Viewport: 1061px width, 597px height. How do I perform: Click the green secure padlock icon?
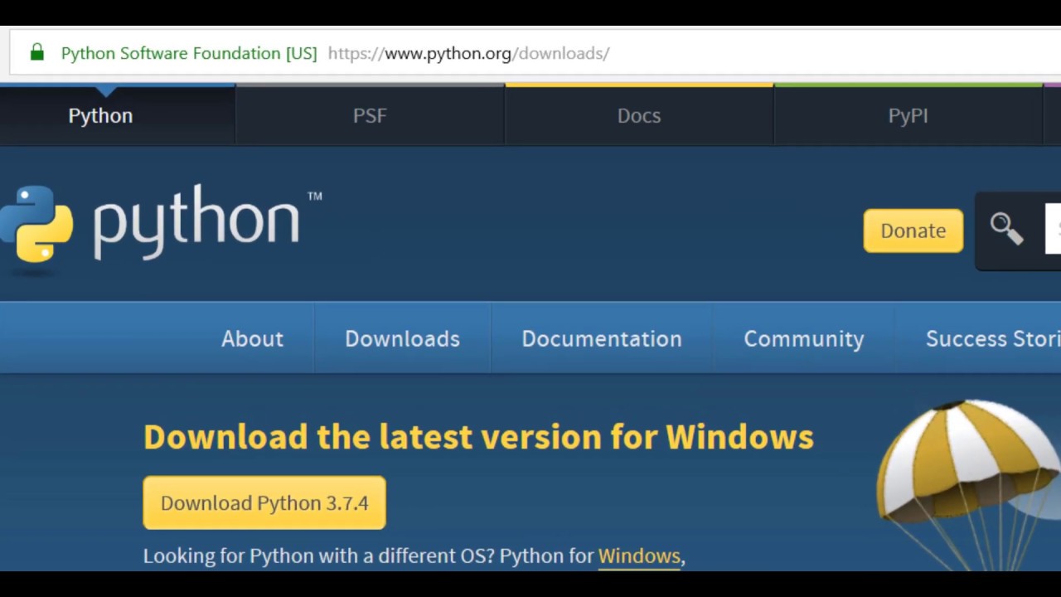pos(36,53)
